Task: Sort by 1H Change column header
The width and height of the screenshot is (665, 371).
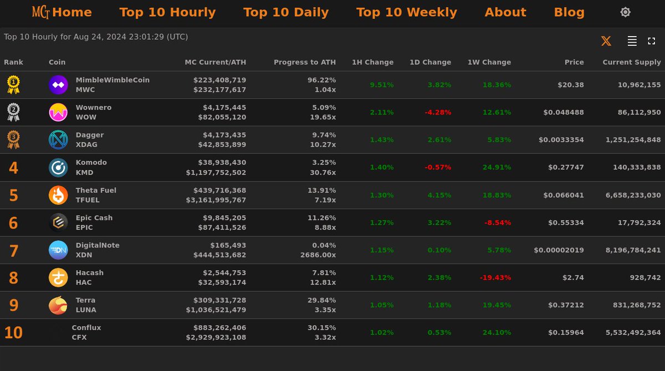Action: pos(372,62)
